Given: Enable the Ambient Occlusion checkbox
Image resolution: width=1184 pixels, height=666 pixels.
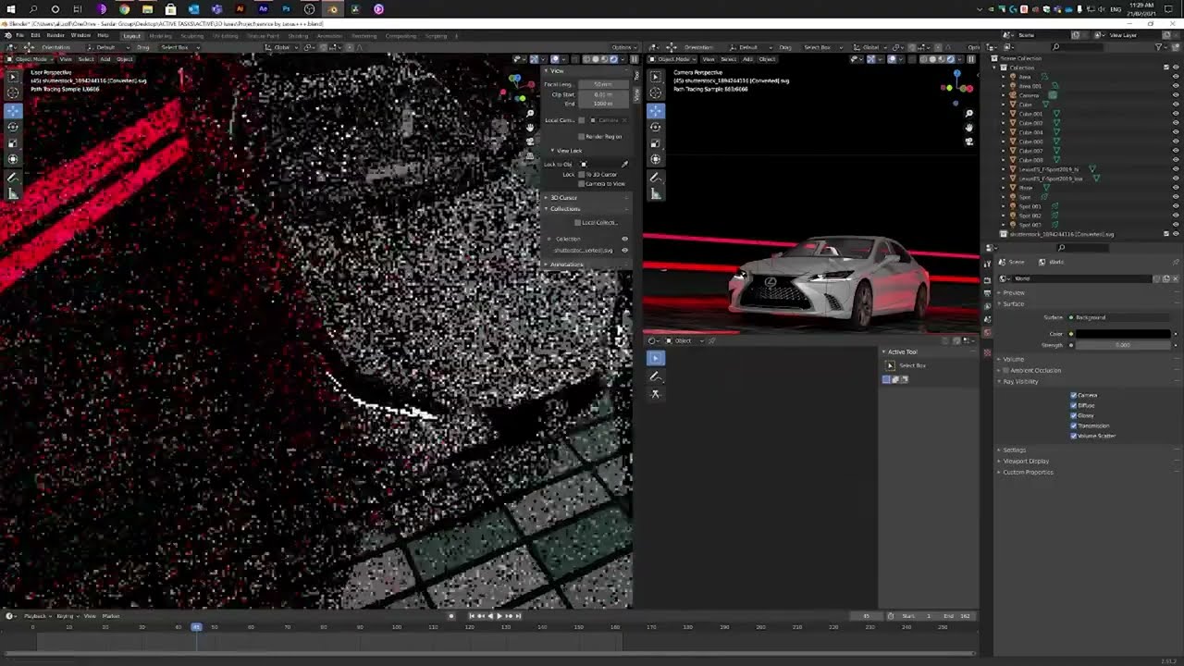Looking at the screenshot, I should coord(1006,370).
